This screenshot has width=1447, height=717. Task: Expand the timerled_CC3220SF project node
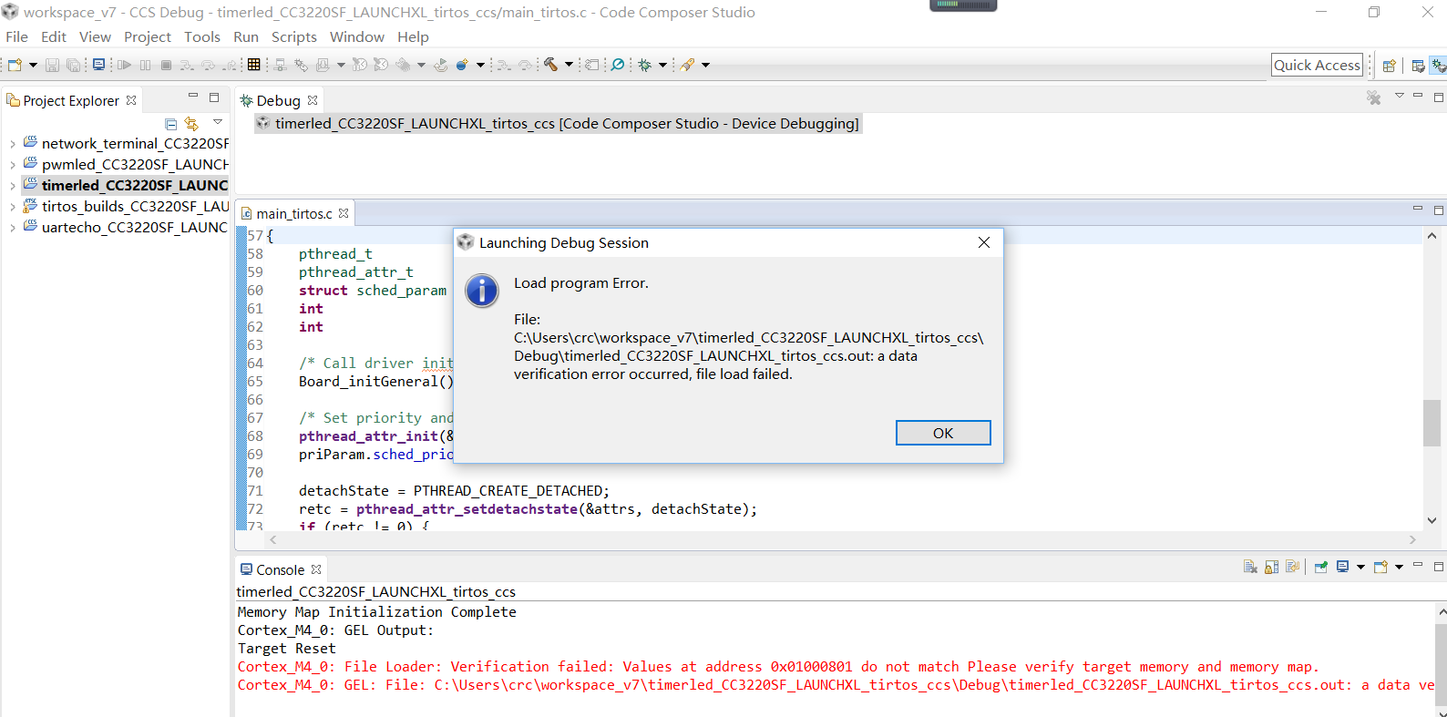pos(13,186)
